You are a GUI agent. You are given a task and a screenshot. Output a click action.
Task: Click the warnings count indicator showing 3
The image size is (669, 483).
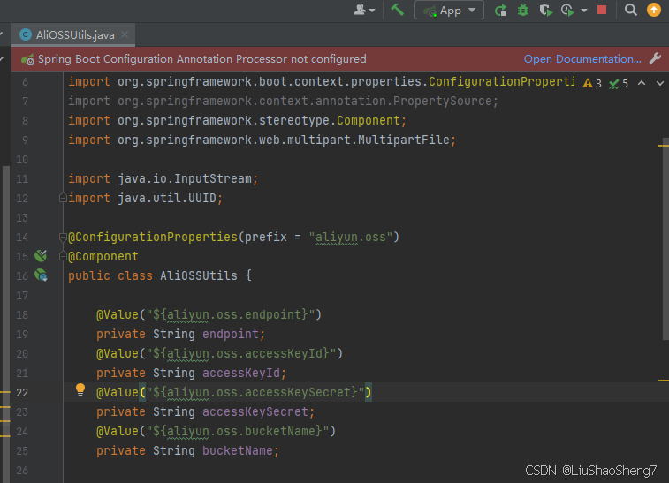pyautogui.click(x=592, y=83)
